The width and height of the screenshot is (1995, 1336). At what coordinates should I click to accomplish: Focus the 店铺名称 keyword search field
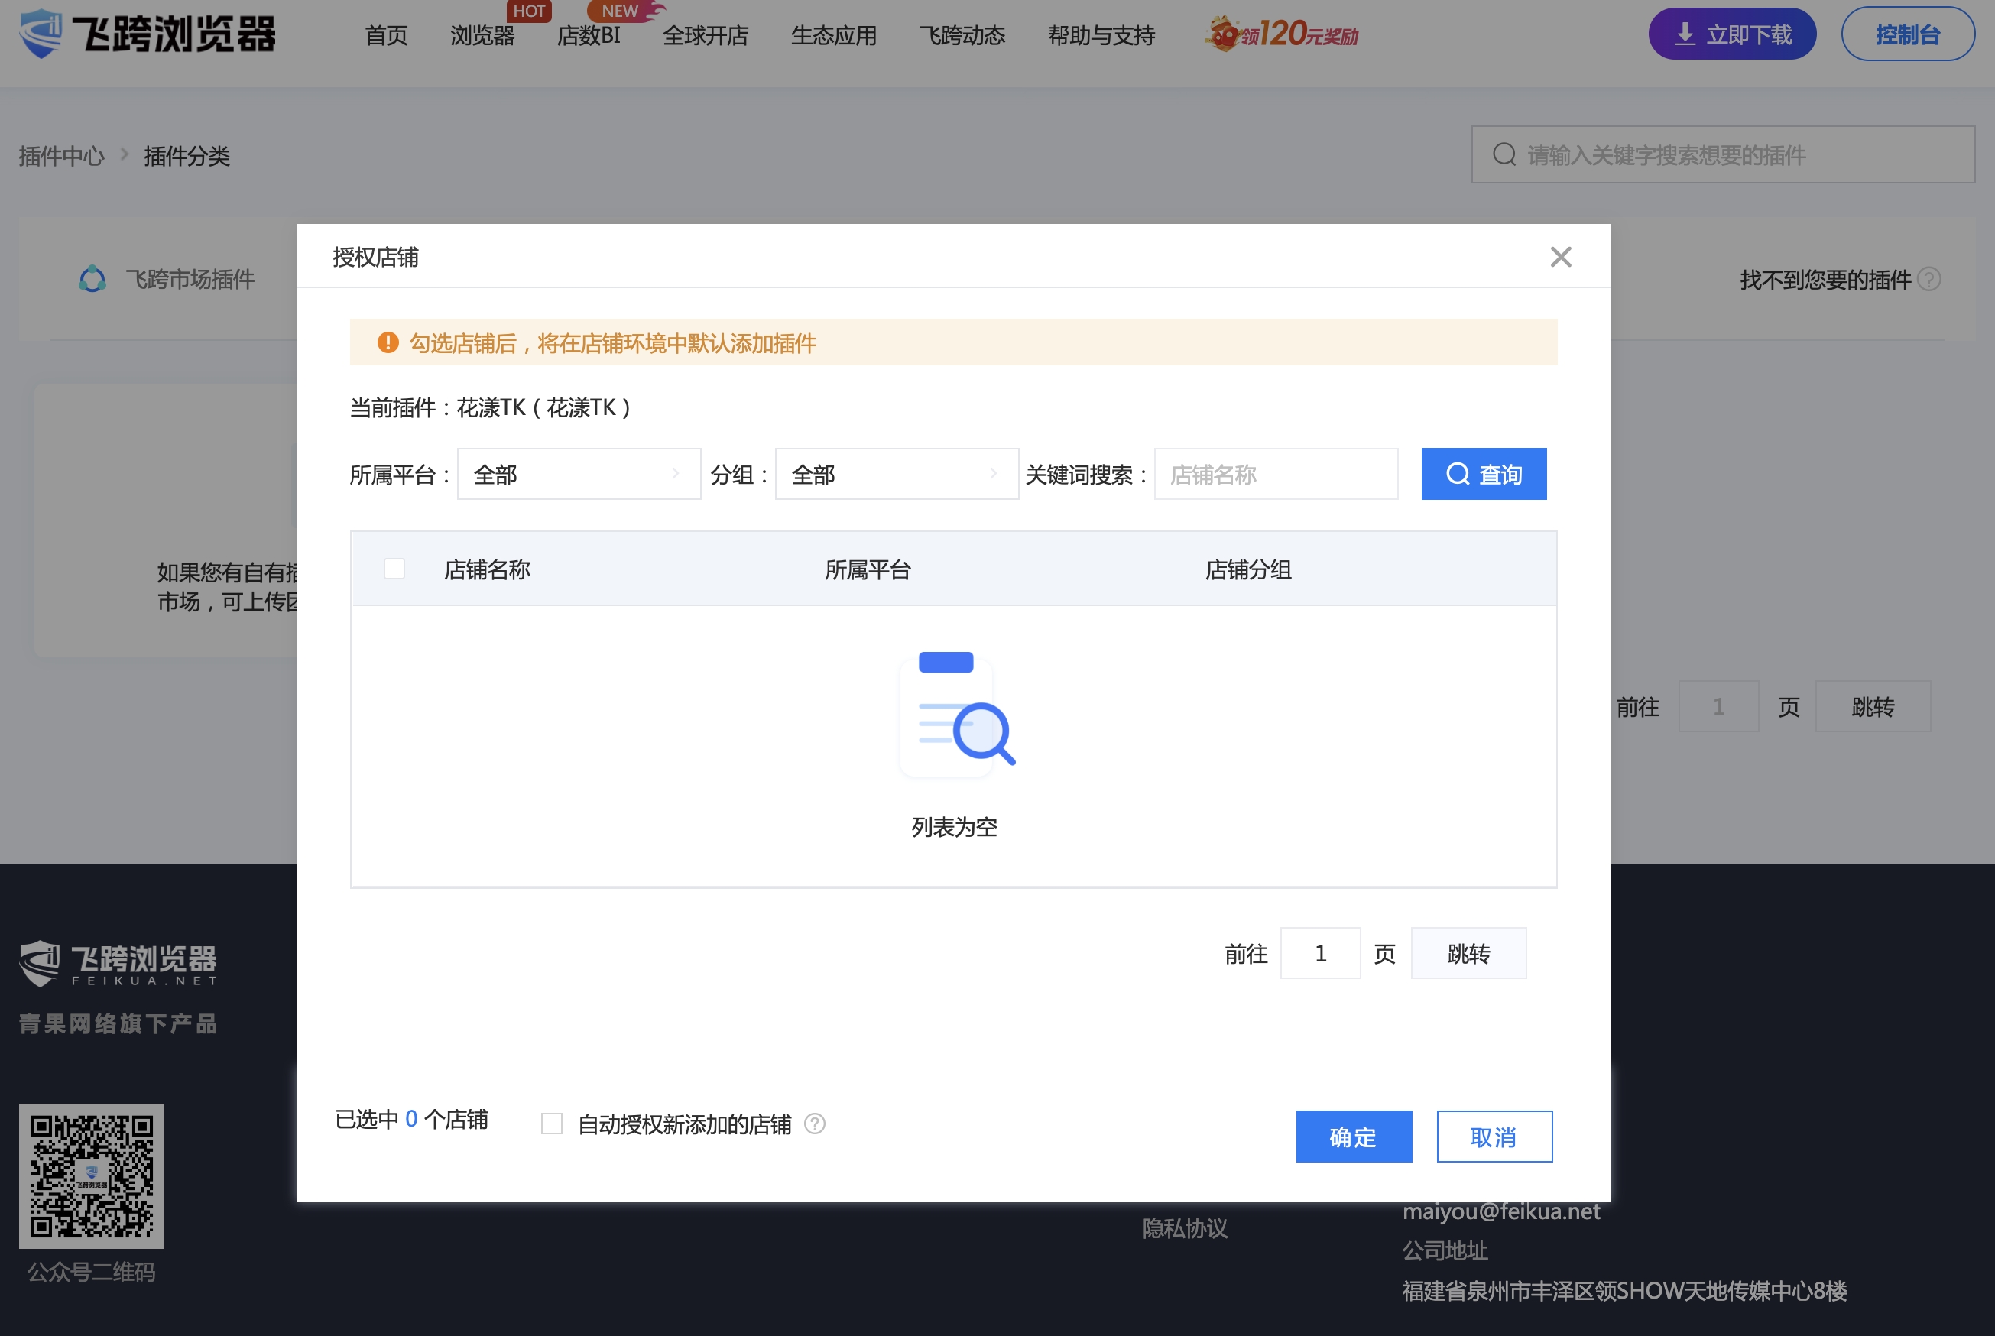pyautogui.click(x=1276, y=474)
